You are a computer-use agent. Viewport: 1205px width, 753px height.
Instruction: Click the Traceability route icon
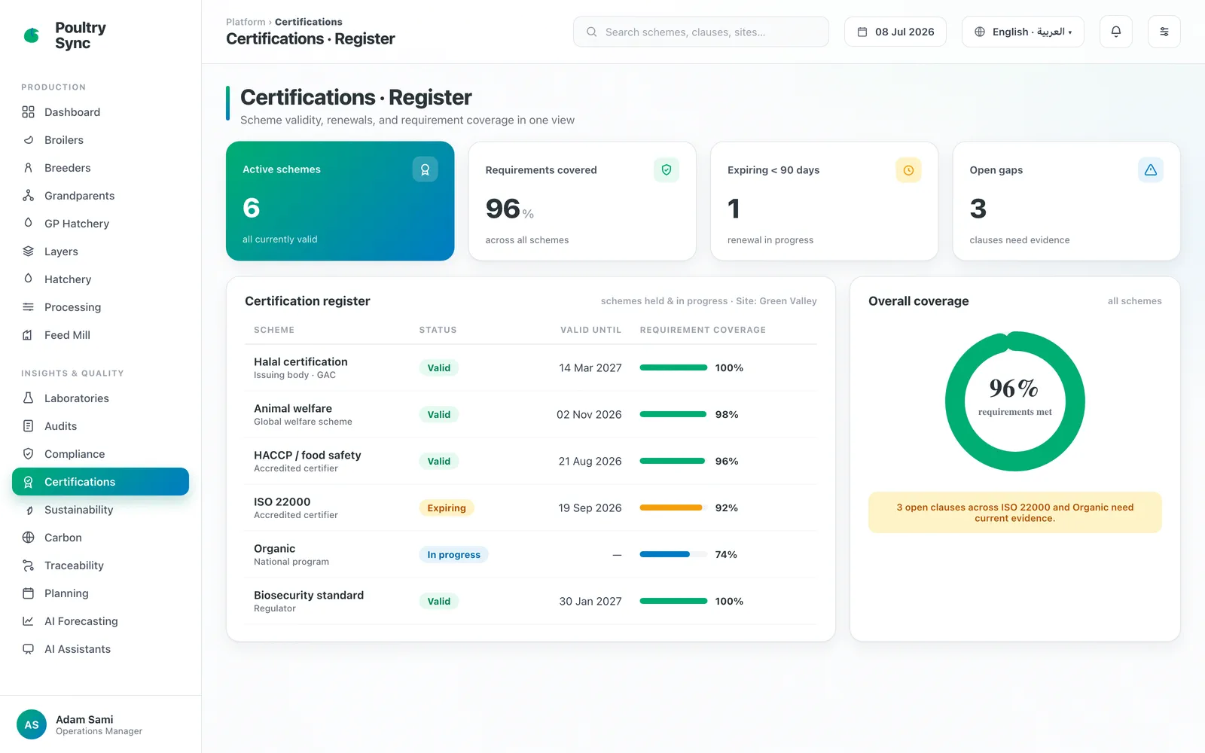[x=28, y=566]
